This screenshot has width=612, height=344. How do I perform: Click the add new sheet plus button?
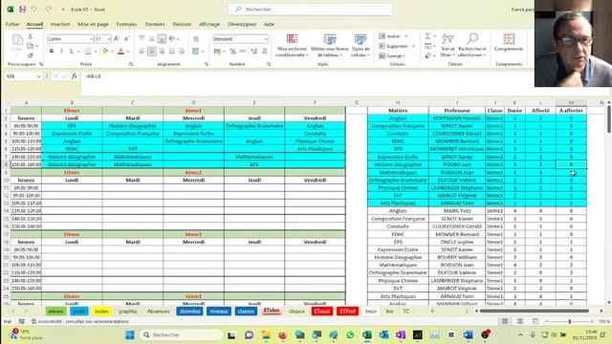click(x=432, y=311)
